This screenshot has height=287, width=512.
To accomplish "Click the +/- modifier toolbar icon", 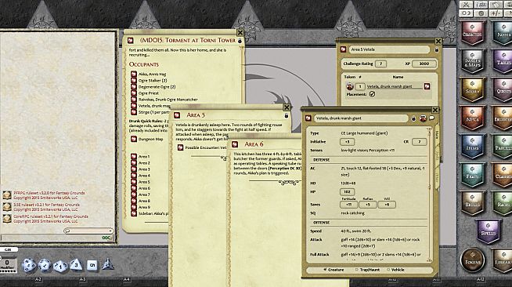I will click(x=496, y=13).
